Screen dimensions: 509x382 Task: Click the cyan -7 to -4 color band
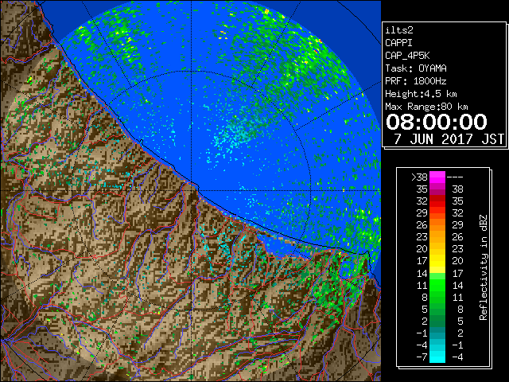[437, 357]
